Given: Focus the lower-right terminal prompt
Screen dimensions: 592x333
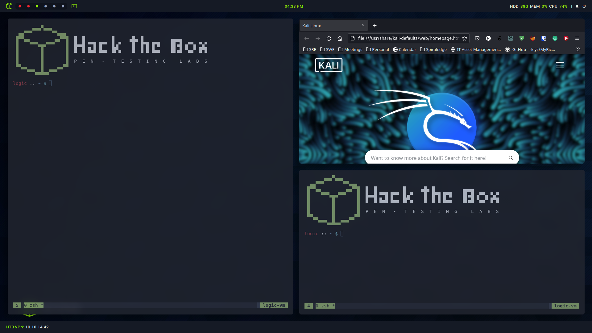Looking at the screenshot, I should point(324,234).
